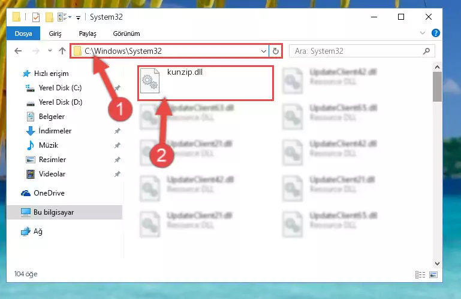Refresh the System32 folder view
461x299 pixels.
(276, 51)
